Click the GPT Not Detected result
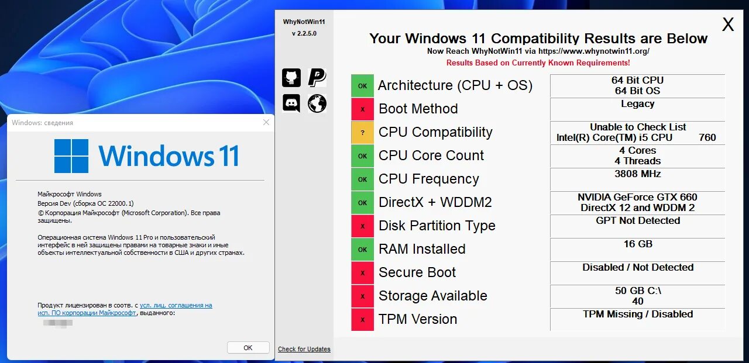 pos(638,226)
